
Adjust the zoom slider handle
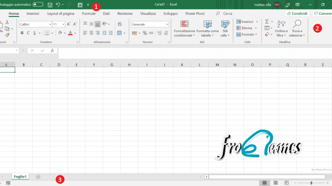click(311, 183)
